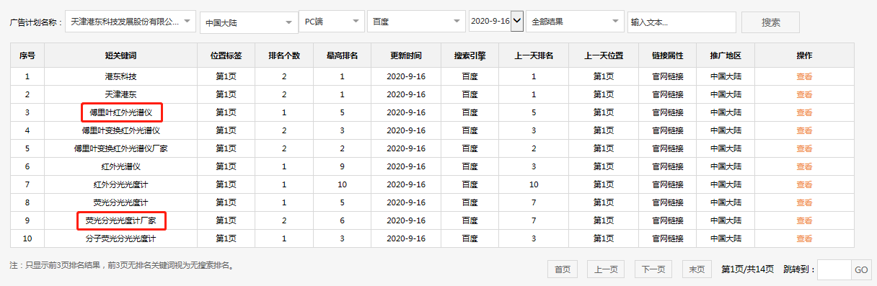Click the 上一天排名 column header

click(534, 55)
